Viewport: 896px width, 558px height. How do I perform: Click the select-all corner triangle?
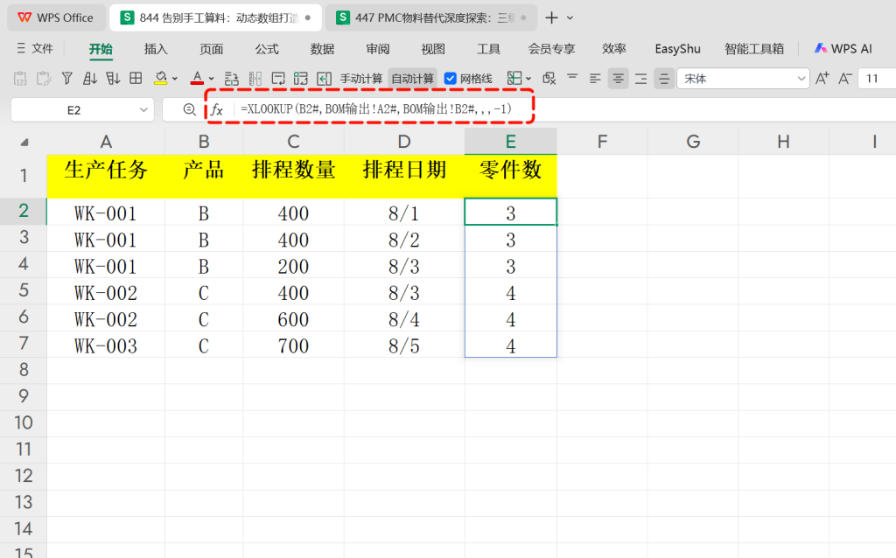click(x=24, y=143)
